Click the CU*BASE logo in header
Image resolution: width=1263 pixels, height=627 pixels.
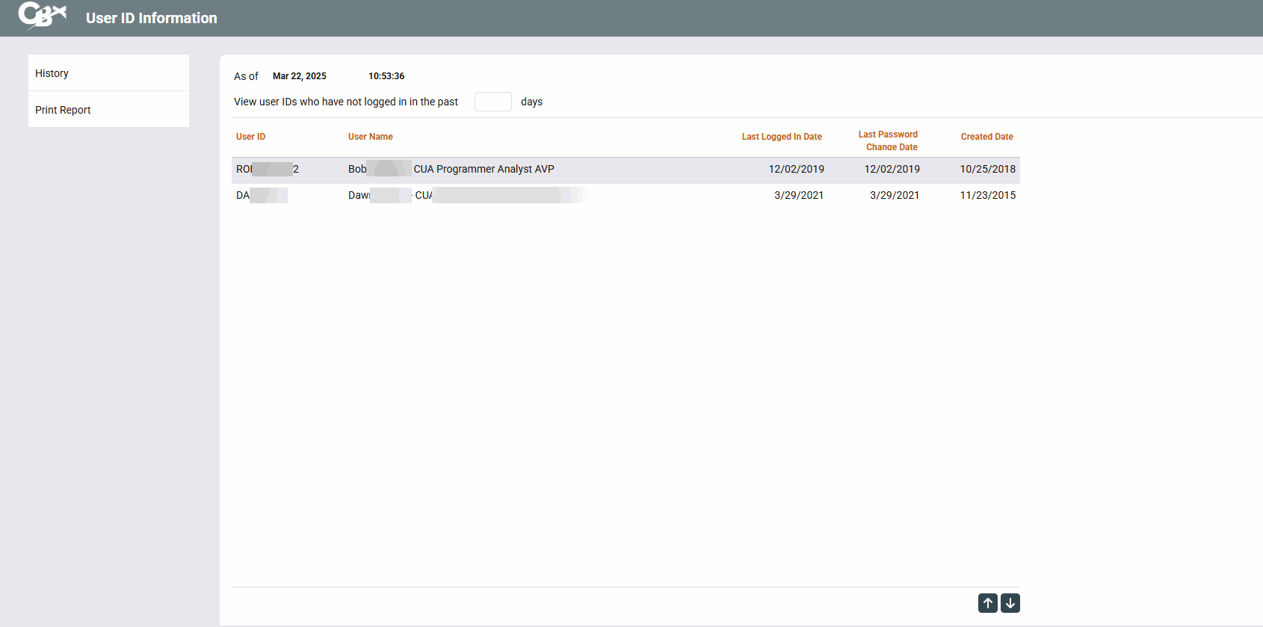pyautogui.click(x=43, y=15)
